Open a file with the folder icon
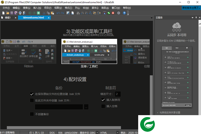The width and height of the screenshot is (201, 134). tap(8, 13)
